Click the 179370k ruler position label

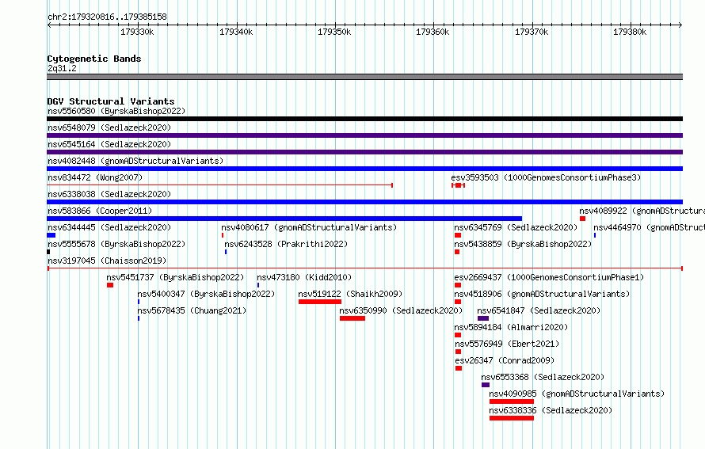[x=532, y=32]
